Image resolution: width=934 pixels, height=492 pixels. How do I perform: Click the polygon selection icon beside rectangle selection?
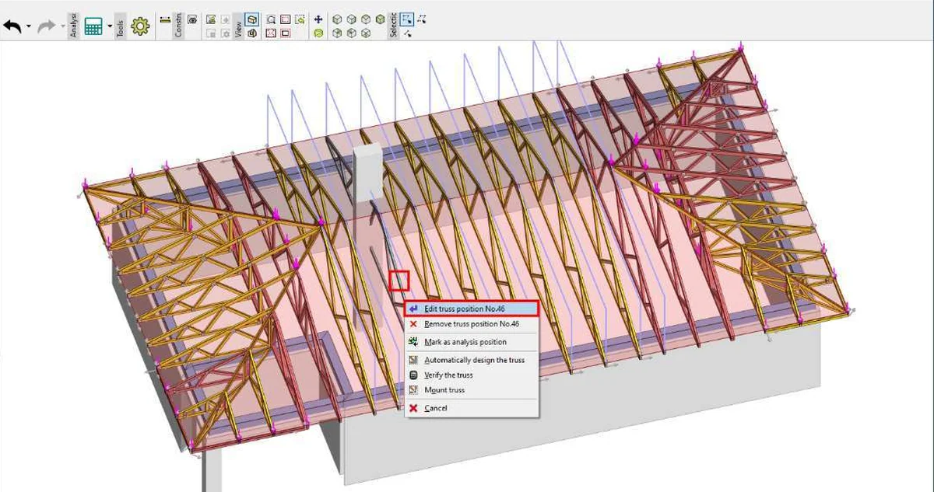click(421, 19)
